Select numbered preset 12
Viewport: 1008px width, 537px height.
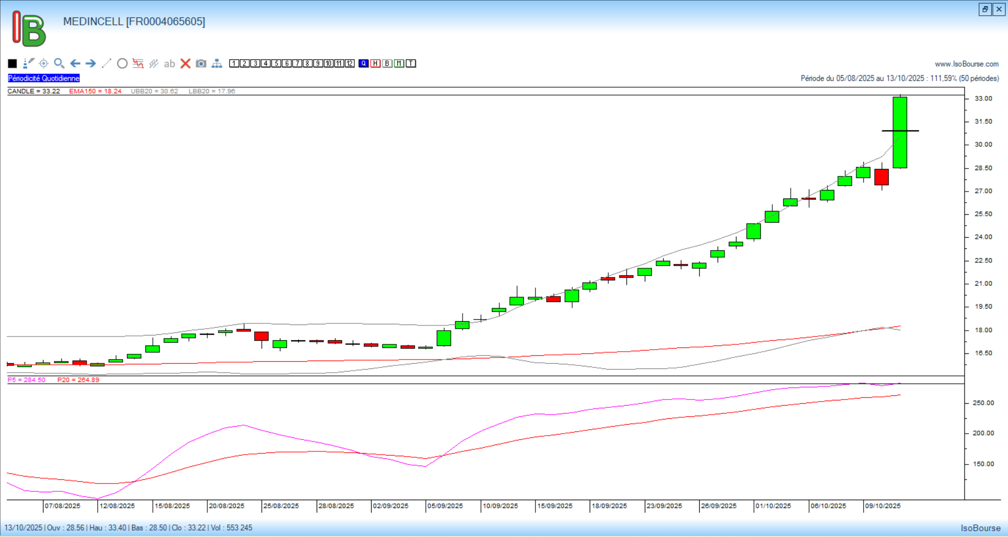(x=350, y=64)
